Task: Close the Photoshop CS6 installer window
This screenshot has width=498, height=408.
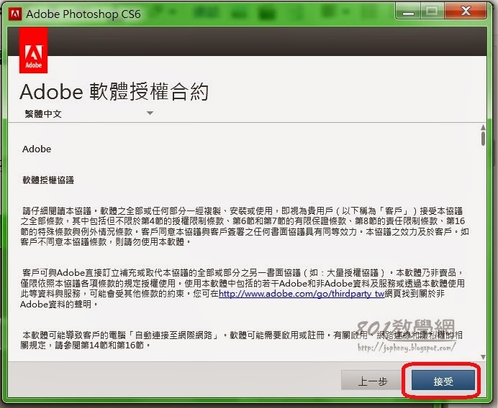Action: click(466, 11)
